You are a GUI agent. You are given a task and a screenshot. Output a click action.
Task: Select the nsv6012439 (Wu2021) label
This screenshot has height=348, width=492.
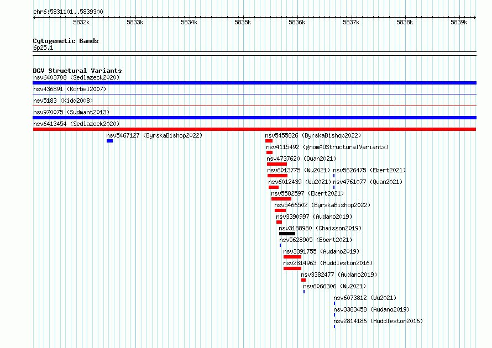point(300,182)
